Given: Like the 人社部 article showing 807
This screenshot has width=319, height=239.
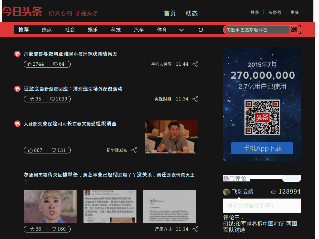Looking at the screenshot, I should tap(36, 150).
